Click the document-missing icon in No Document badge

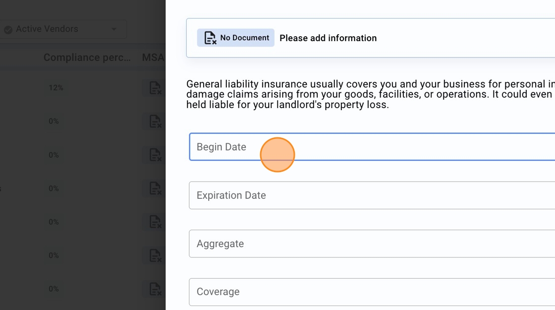pyautogui.click(x=210, y=38)
